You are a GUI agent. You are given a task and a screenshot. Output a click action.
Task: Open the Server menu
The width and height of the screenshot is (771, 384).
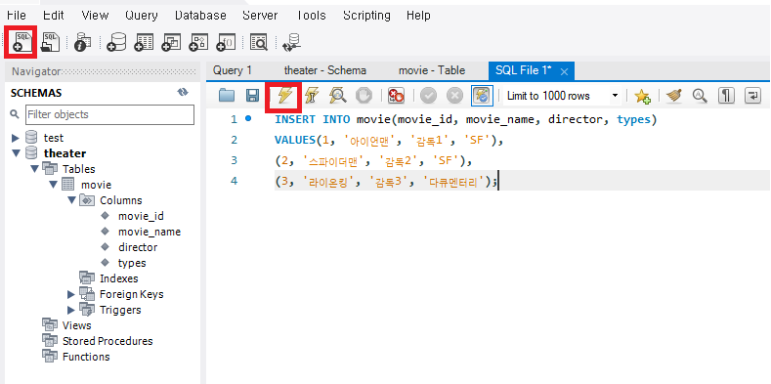click(260, 16)
